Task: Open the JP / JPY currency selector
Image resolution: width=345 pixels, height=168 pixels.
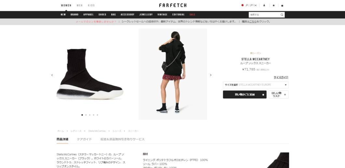Action: pyautogui.click(x=251, y=5)
